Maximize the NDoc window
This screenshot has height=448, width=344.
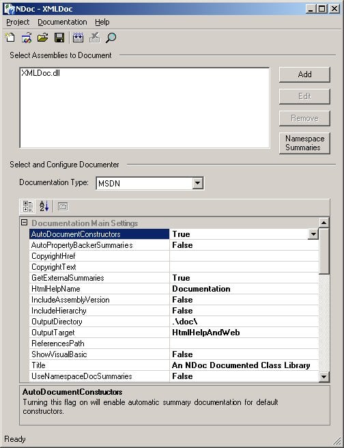click(321, 9)
